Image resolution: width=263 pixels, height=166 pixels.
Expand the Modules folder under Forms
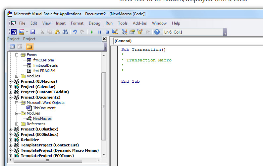pos(17,76)
